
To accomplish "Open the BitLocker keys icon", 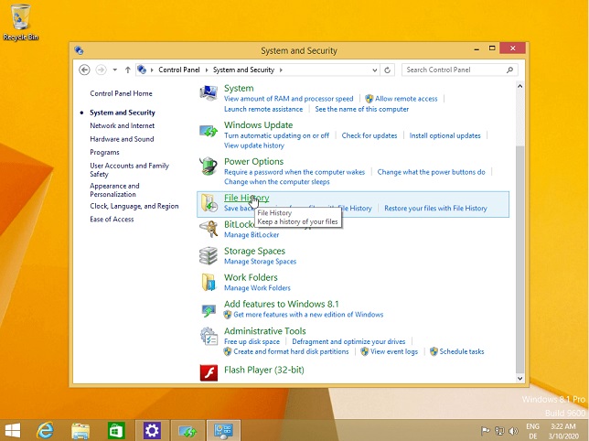I will 209,229.
